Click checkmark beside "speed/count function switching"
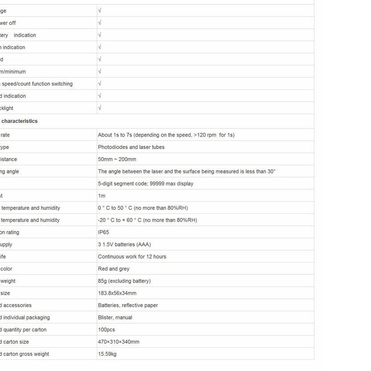The width and height of the screenshot is (371, 371). click(x=100, y=83)
